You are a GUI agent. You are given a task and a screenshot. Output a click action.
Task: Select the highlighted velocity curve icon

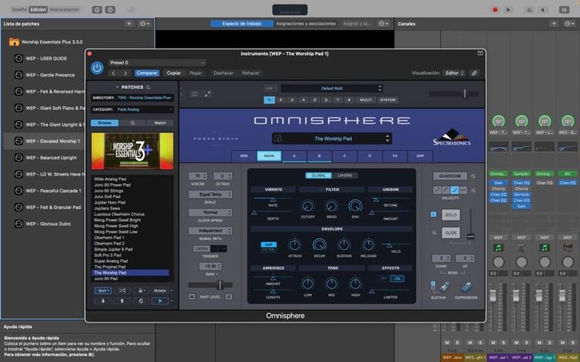pyautogui.click(x=455, y=190)
